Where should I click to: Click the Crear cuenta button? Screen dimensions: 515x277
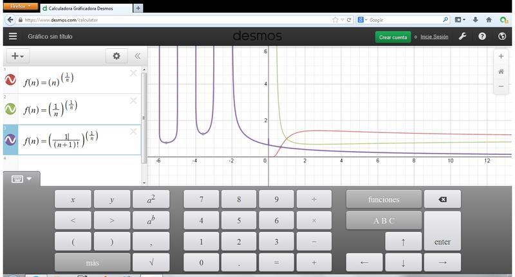(393, 37)
